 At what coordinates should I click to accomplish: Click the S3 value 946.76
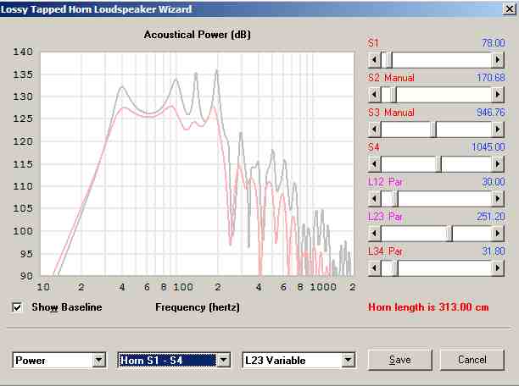point(491,113)
